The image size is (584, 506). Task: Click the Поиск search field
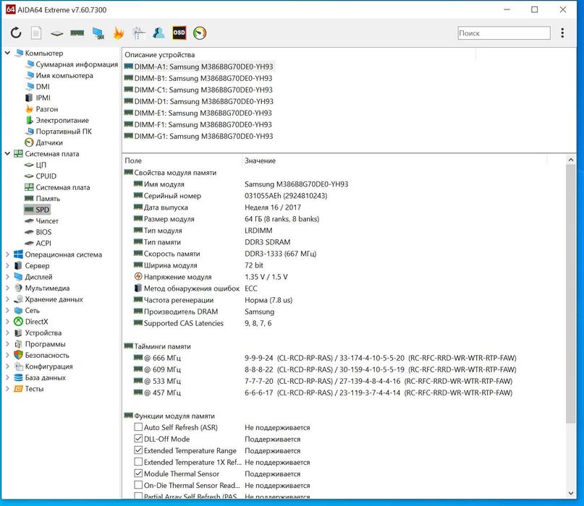tap(504, 33)
